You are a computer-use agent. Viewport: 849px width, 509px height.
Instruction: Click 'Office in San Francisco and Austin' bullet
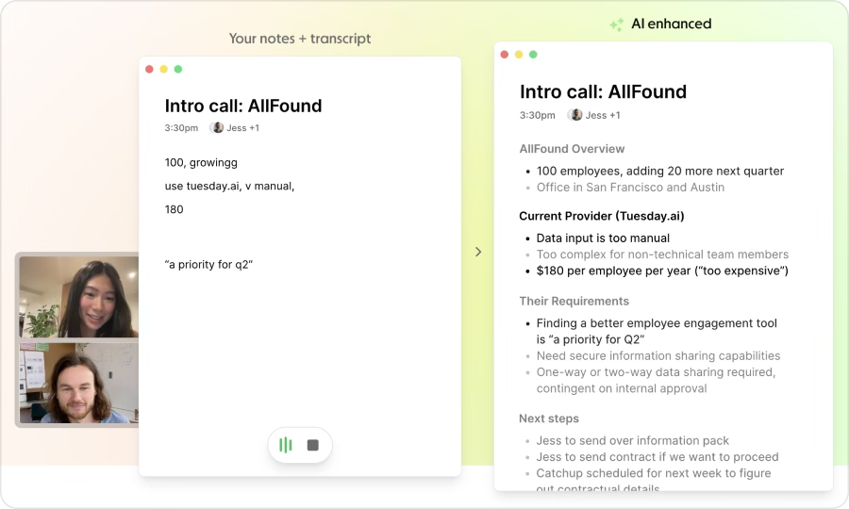click(x=630, y=188)
